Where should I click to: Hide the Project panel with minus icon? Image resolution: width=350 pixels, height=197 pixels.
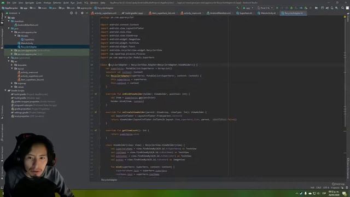[x=87, y=13]
